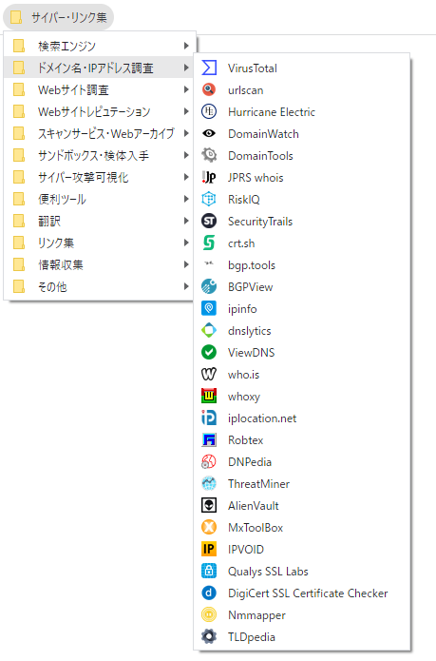436x661 pixels.
Task: Open the Qualys SSL Labs bookmark
Action: click(301, 572)
